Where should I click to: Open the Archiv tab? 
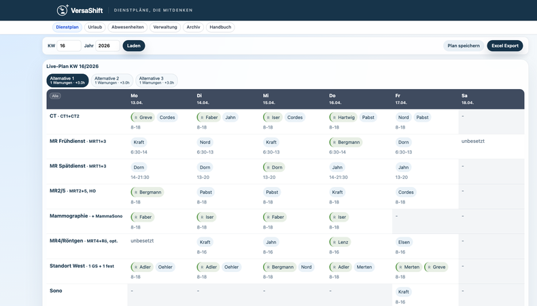pos(193,27)
